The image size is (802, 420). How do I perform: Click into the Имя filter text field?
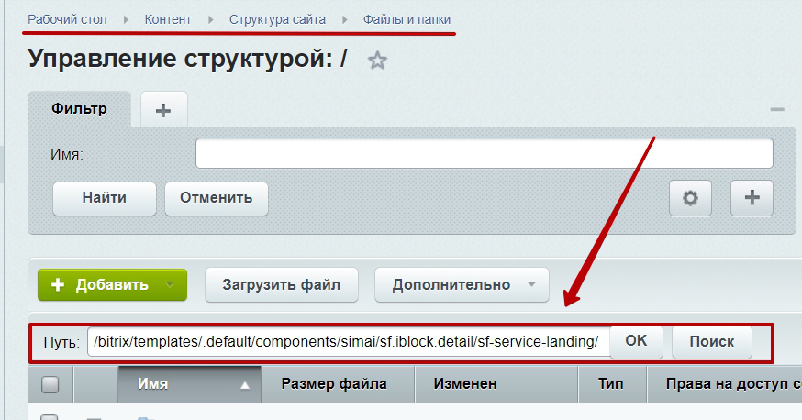[484, 154]
